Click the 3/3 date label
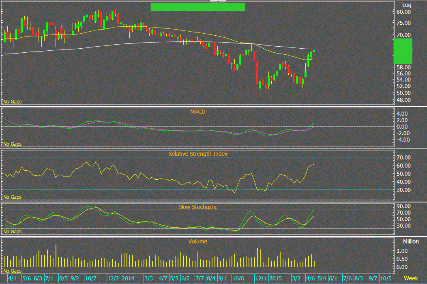 (148, 278)
